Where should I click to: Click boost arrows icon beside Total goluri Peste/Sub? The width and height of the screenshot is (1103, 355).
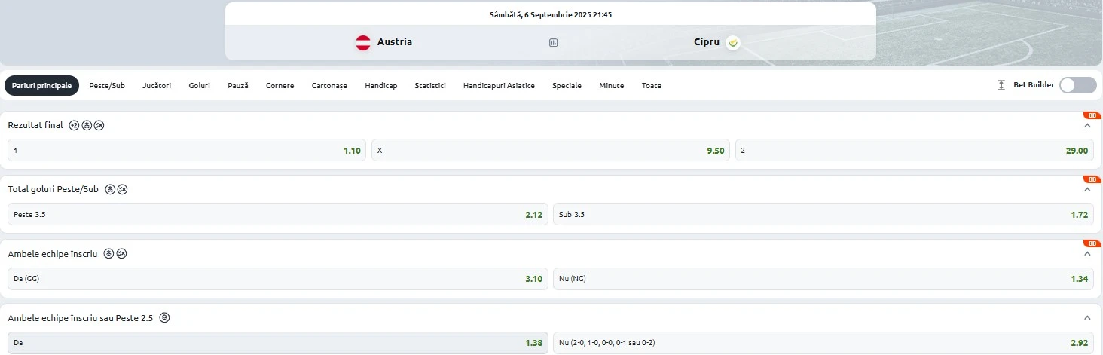110,189
